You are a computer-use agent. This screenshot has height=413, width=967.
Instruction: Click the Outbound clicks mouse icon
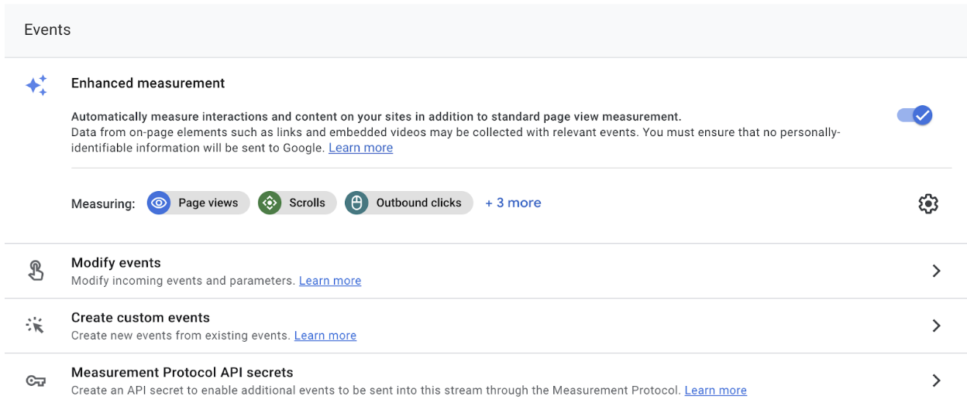tap(356, 203)
